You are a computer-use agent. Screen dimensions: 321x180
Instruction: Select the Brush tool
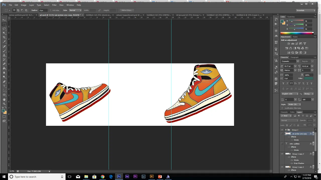4,51
